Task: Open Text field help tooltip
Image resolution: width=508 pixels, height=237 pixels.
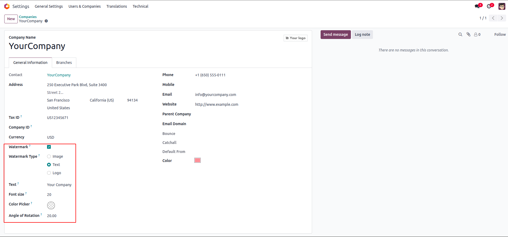Action: 18,183
